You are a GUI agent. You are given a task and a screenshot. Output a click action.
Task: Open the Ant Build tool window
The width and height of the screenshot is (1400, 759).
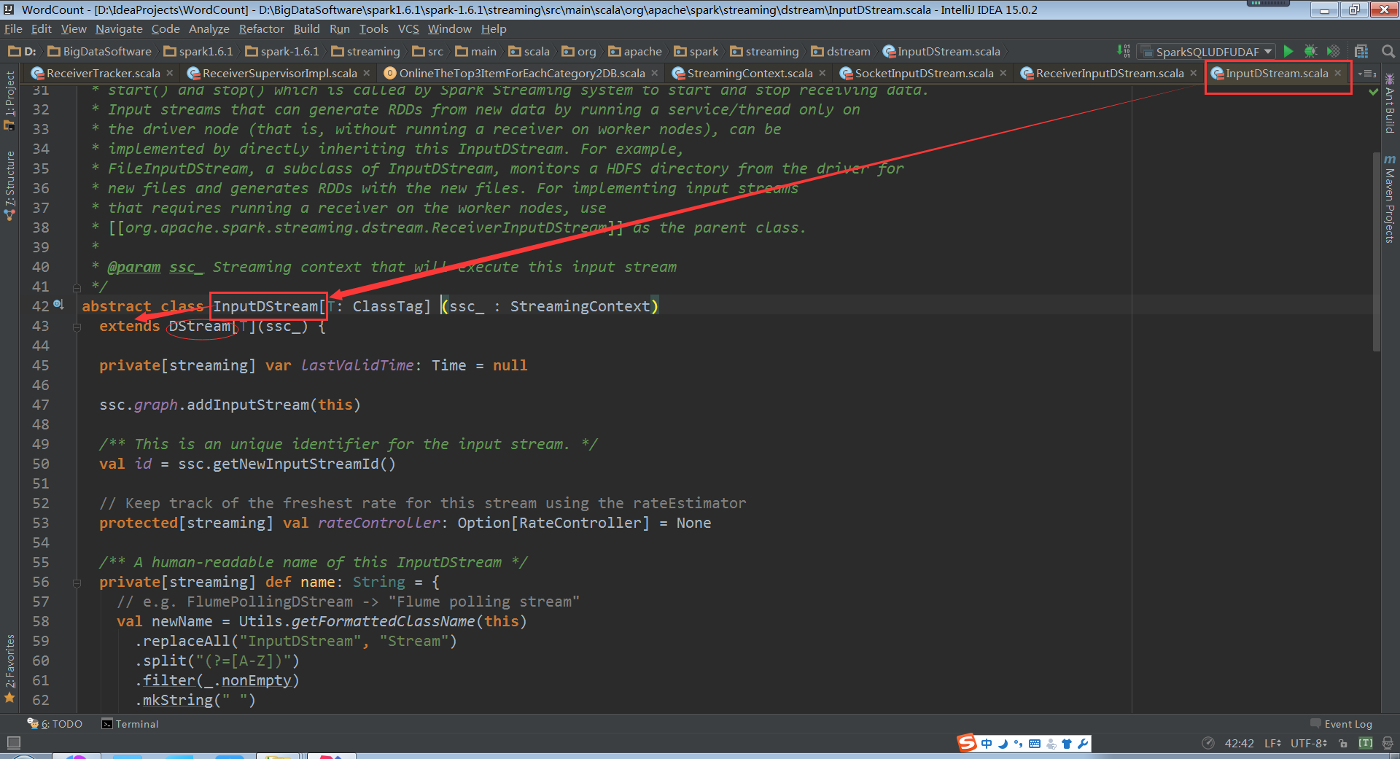(1390, 104)
